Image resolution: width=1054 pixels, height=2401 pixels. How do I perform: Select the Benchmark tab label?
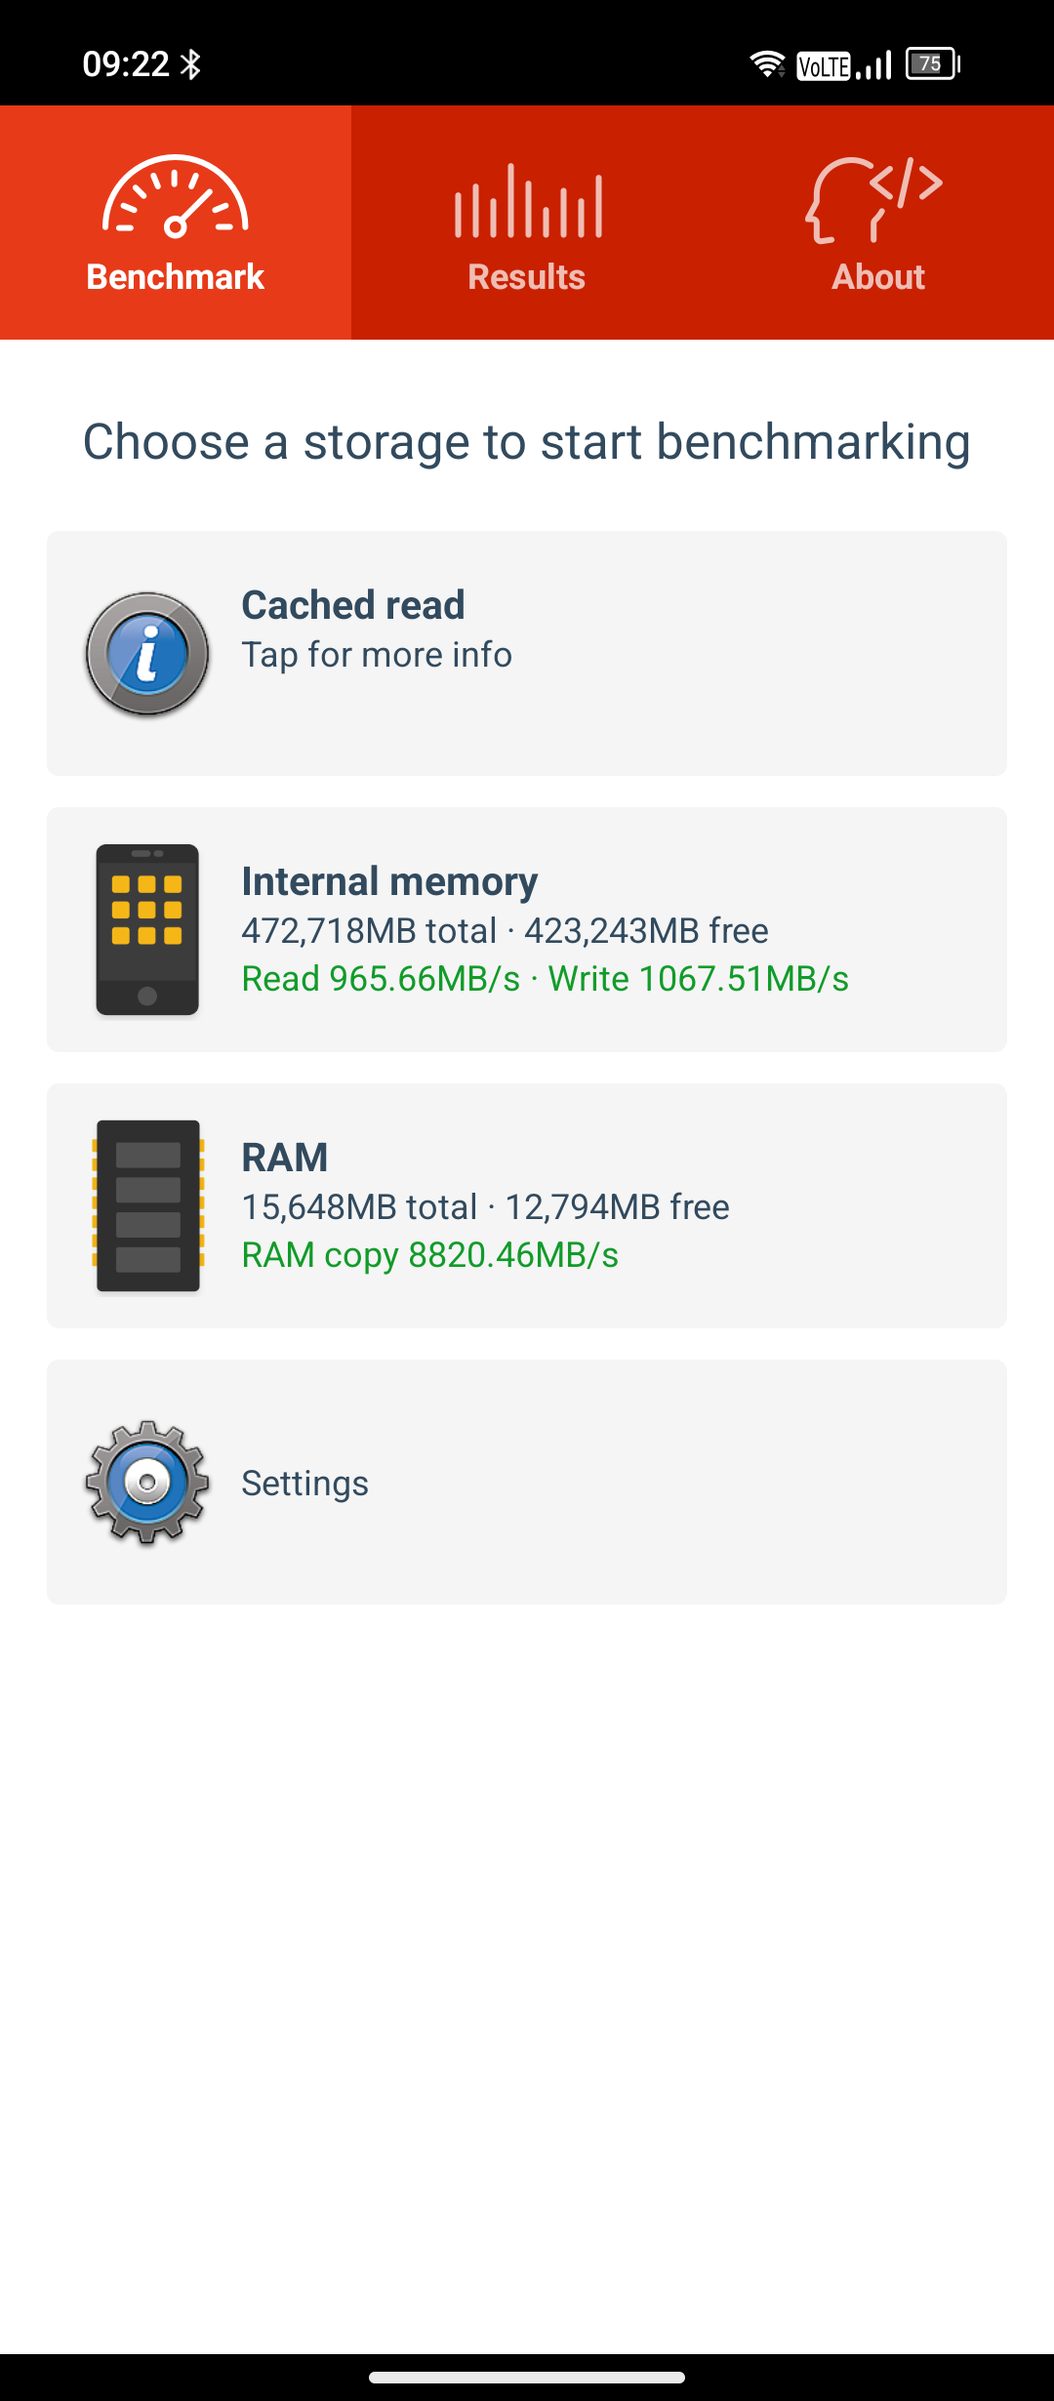(176, 277)
